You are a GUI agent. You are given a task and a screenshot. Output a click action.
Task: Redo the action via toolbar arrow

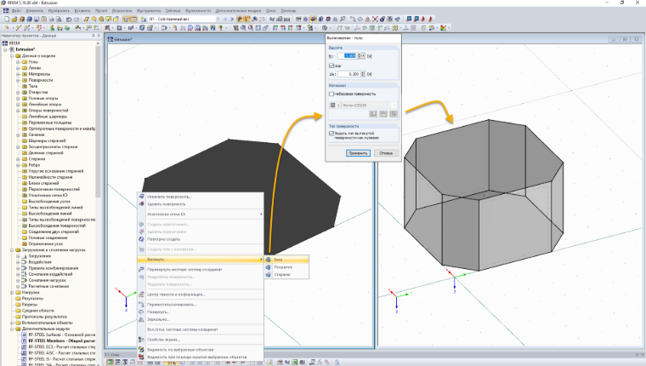[76, 19]
